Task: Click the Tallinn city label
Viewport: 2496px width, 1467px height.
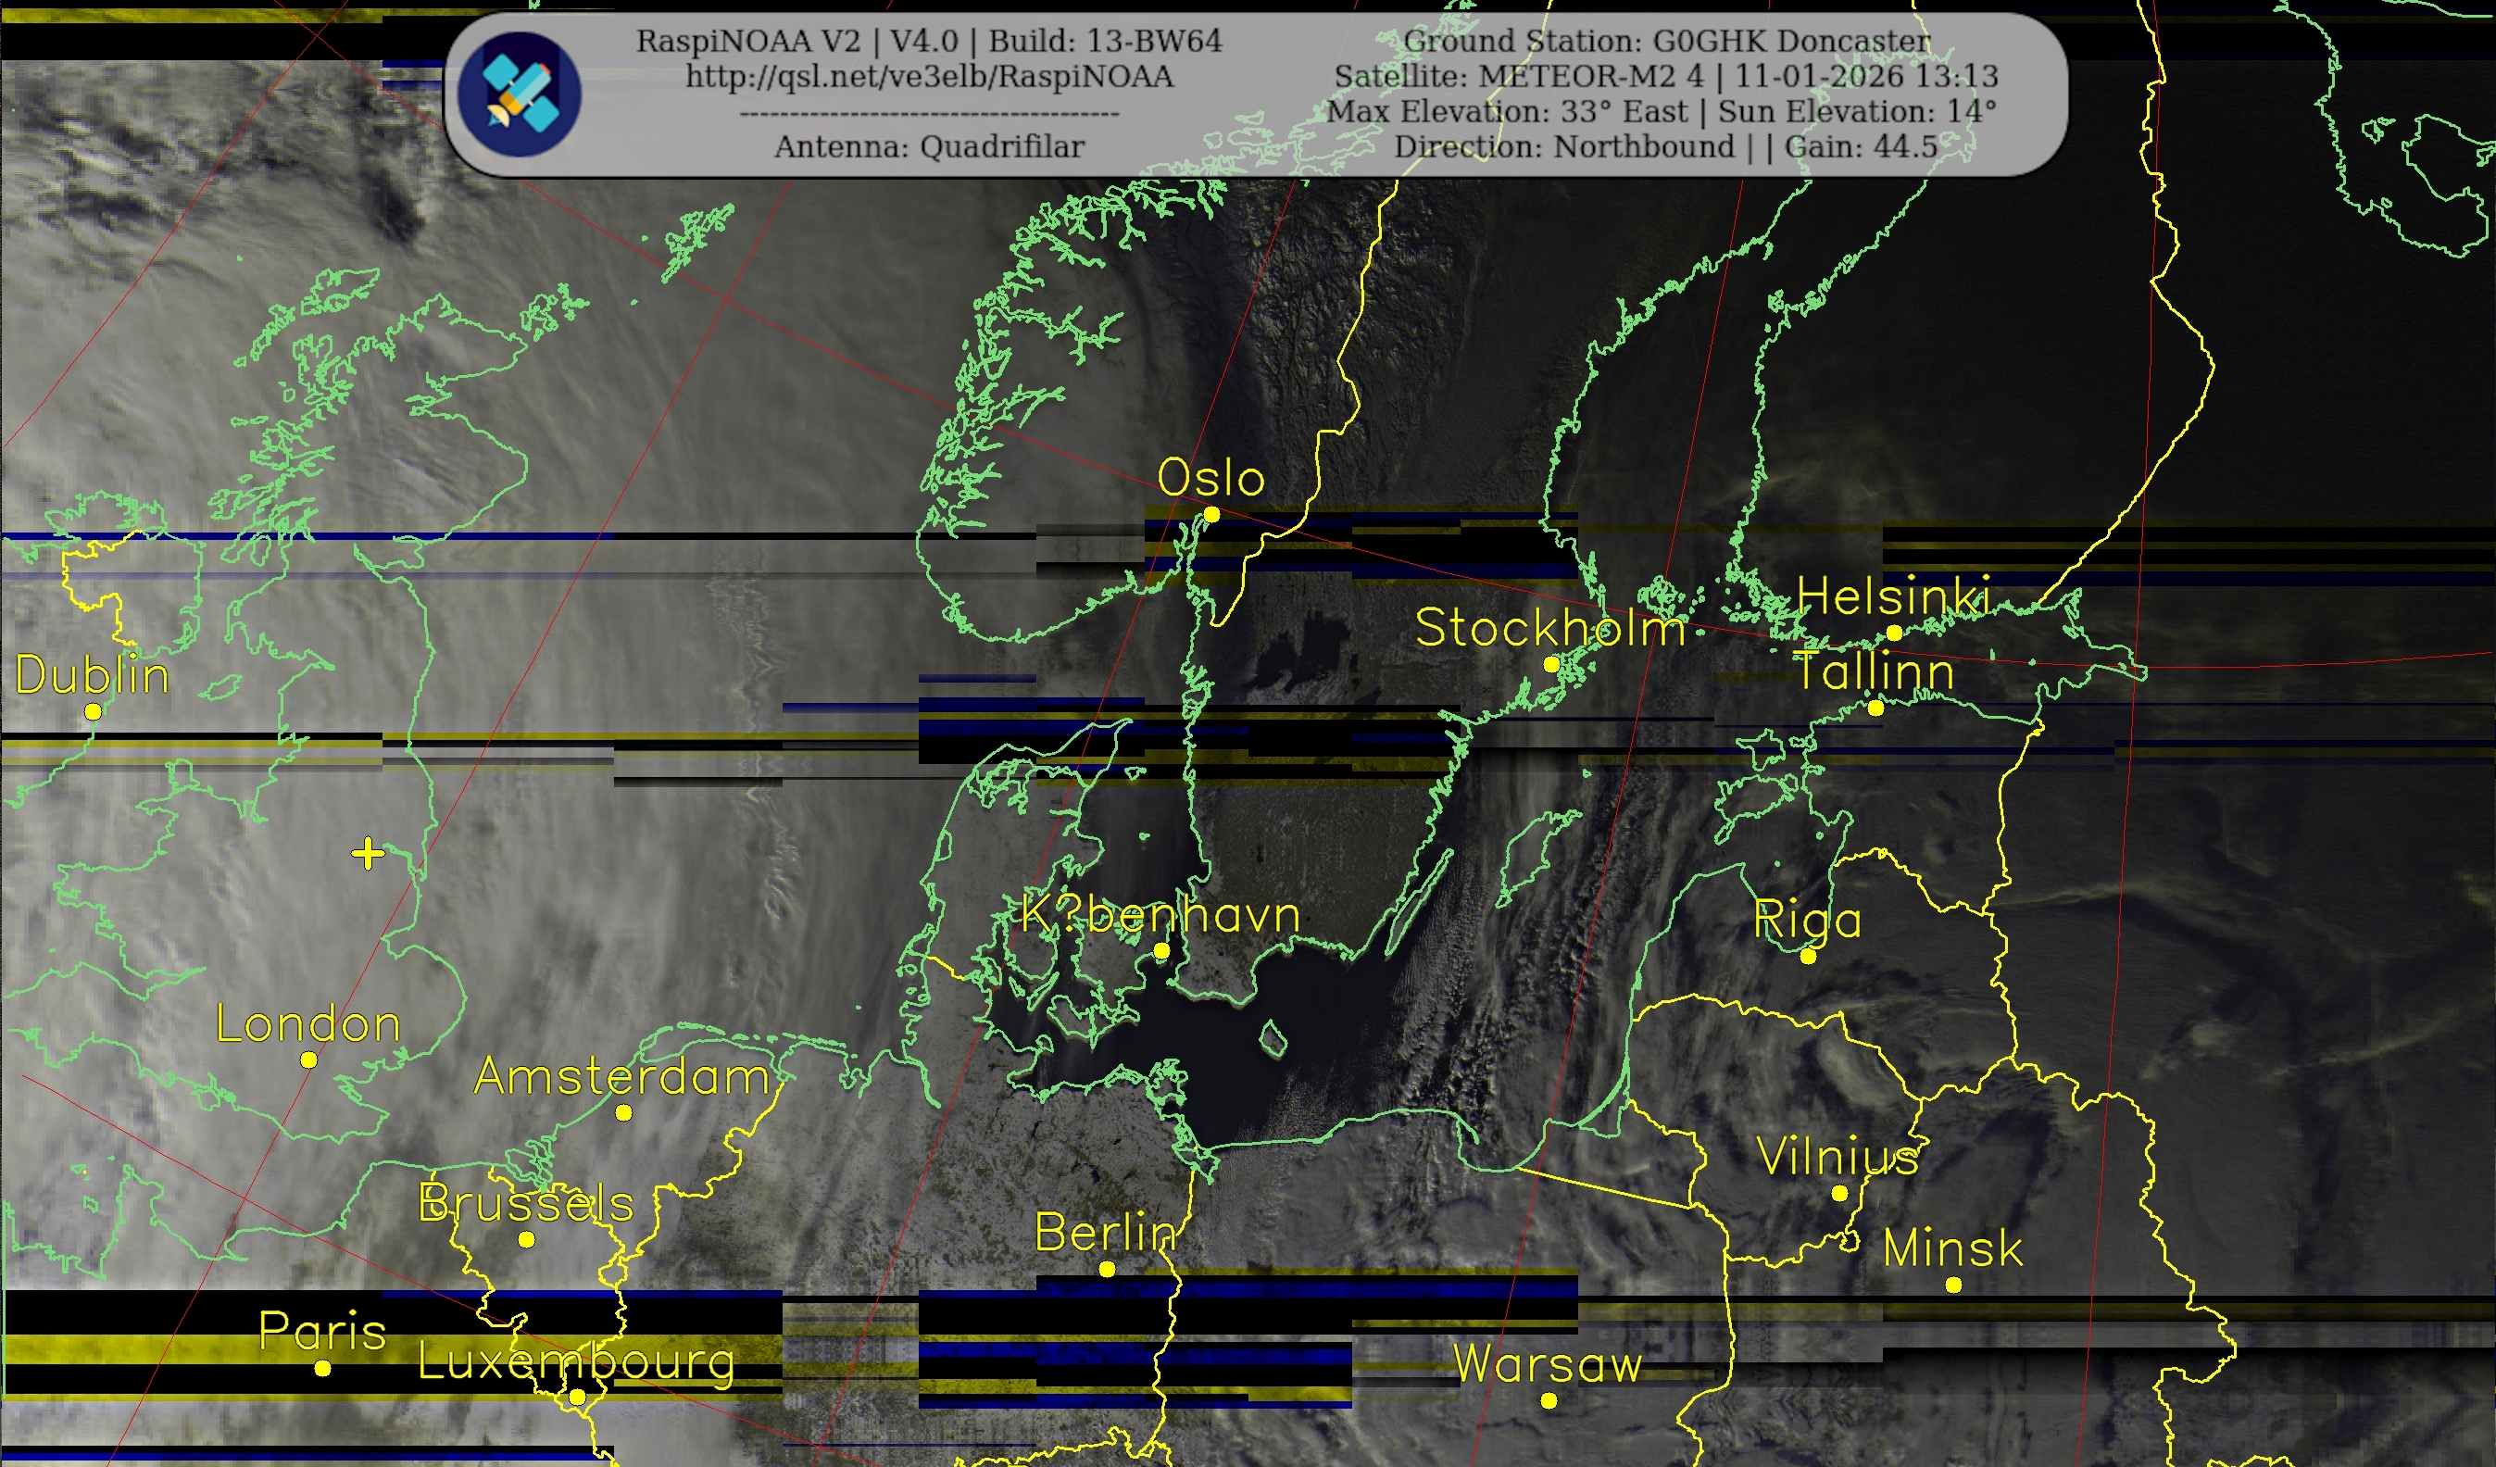Action: [x=1874, y=671]
